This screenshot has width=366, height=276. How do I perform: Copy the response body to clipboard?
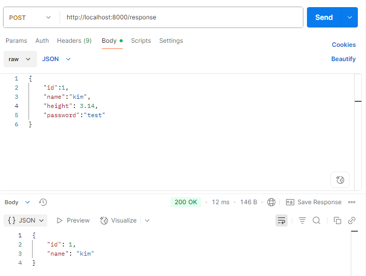(337, 220)
